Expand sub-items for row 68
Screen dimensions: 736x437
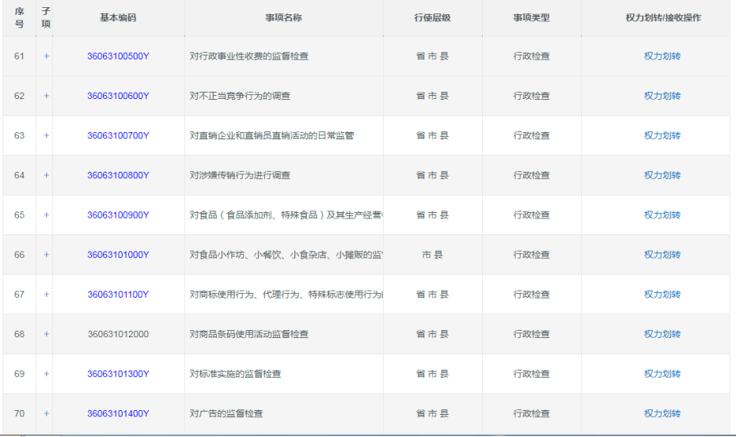tap(46, 334)
